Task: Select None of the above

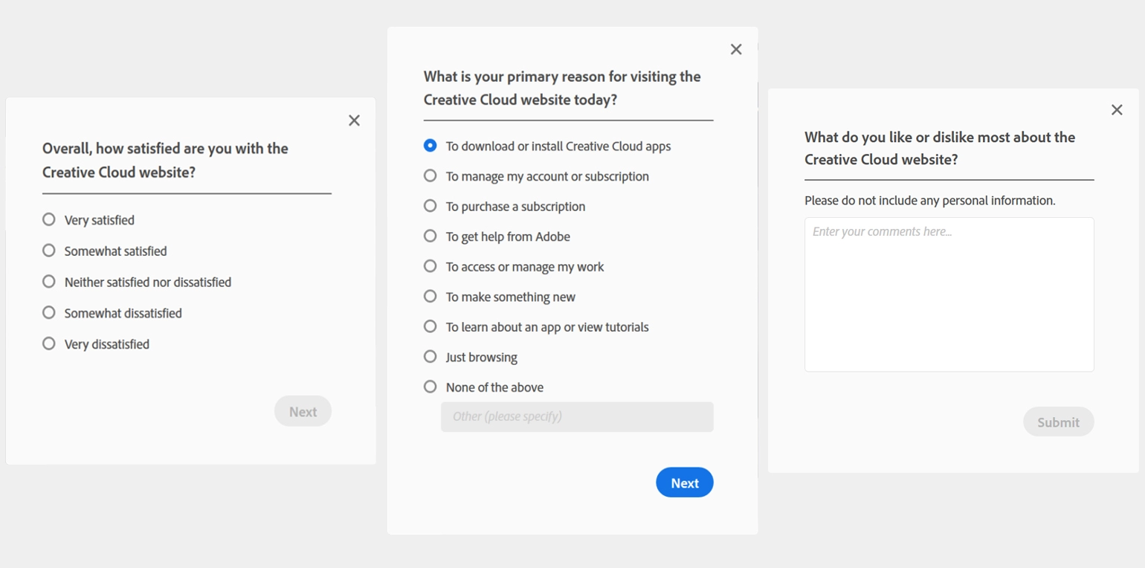Action: [x=430, y=387]
